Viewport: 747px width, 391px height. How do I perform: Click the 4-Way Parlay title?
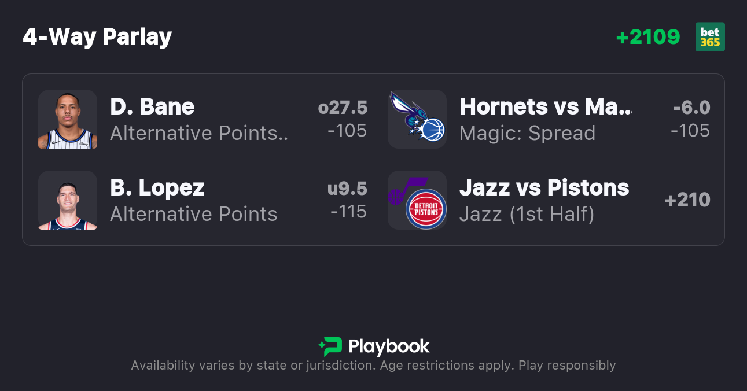click(97, 37)
